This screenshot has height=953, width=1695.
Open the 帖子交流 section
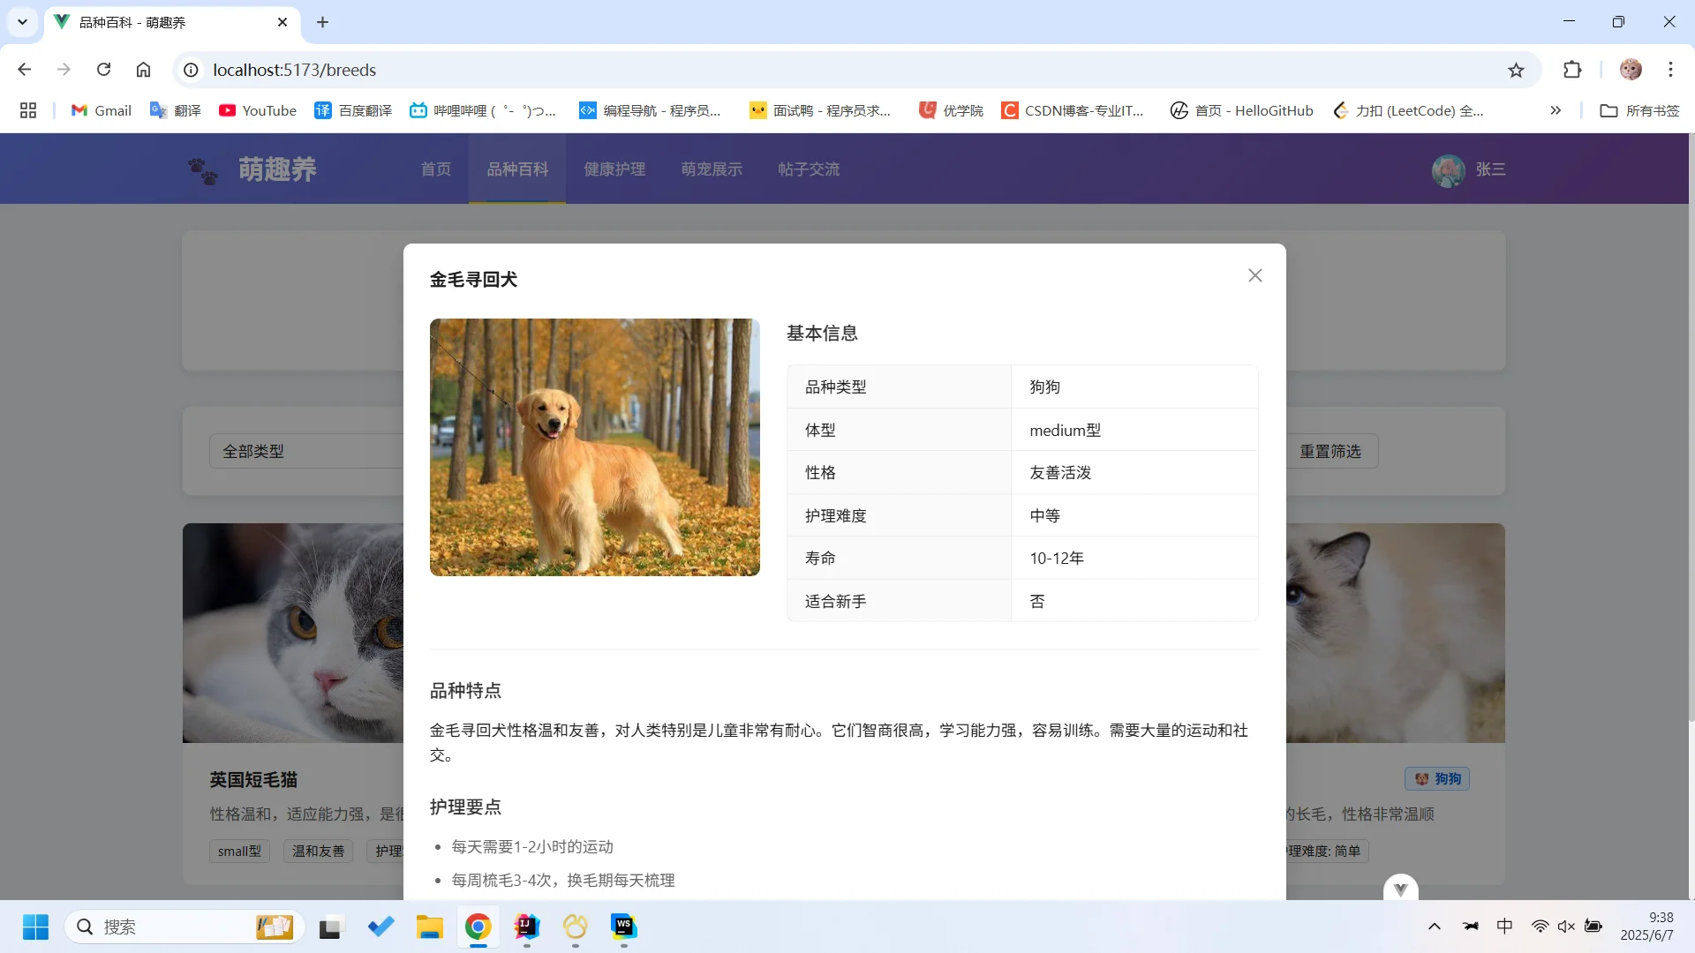tap(808, 169)
